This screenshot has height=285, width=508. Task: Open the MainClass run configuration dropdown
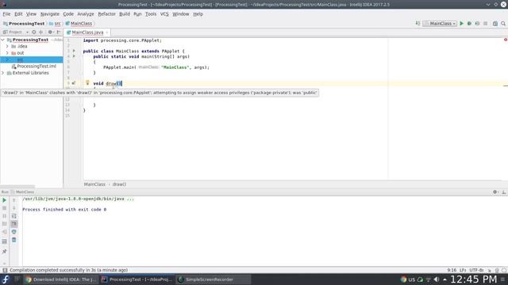pyautogui.click(x=440, y=23)
